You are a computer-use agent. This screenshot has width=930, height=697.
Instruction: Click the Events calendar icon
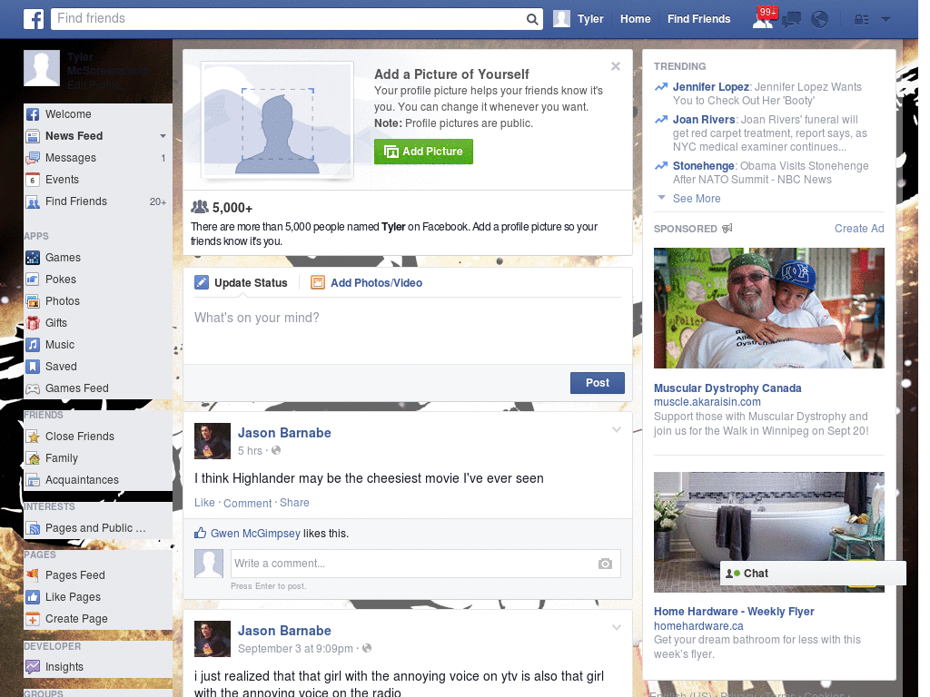tap(33, 180)
